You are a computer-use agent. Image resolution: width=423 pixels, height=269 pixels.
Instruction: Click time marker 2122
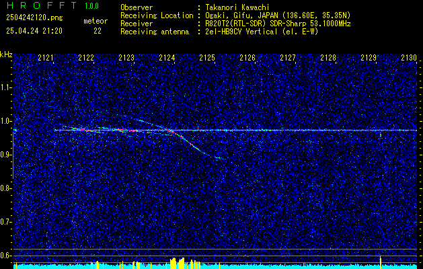tap(86, 58)
